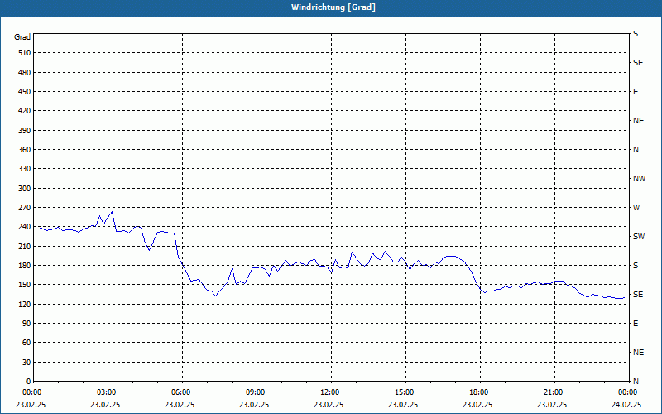The image size is (662, 414).
Task: Select the 360 degree axis value
Action: click(x=25, y=150)
